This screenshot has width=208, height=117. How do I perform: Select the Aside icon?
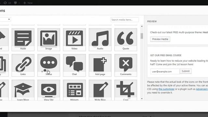click(x=23, y=40)
